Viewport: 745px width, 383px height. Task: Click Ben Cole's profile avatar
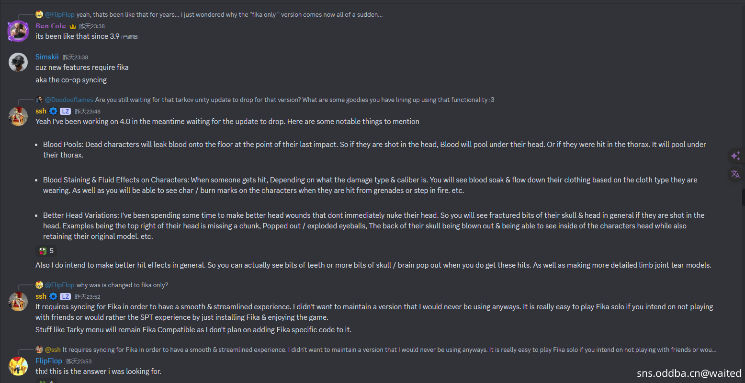18,31
